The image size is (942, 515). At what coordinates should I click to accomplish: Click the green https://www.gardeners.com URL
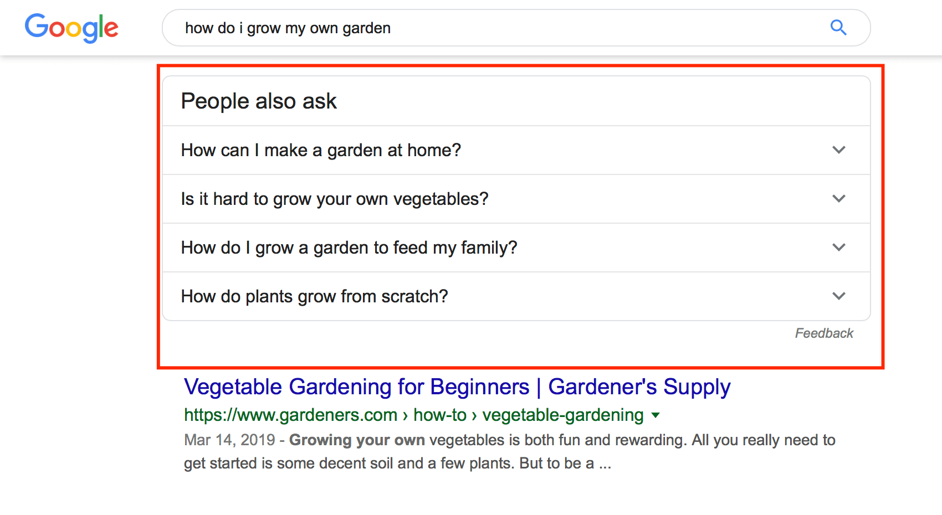[290, 415]
